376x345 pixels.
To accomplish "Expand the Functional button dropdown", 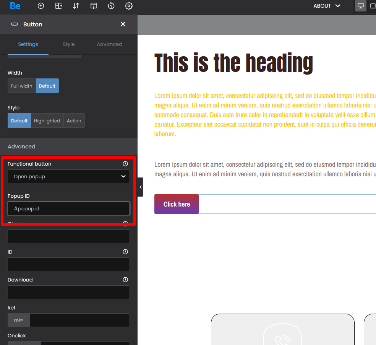I will point(69,177).
